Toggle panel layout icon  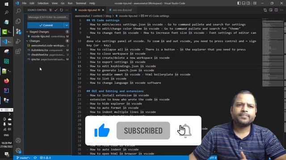[244, 3]
